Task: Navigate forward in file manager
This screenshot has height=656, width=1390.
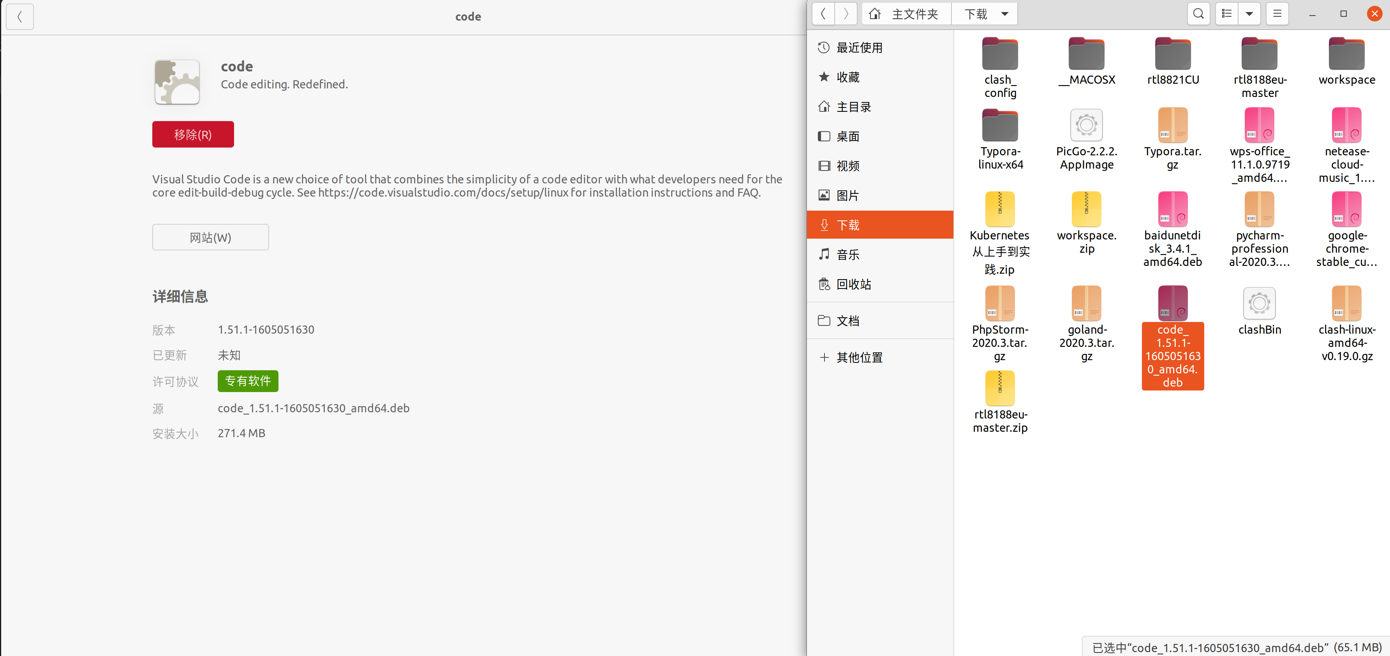Action: (x=846, y=14)
